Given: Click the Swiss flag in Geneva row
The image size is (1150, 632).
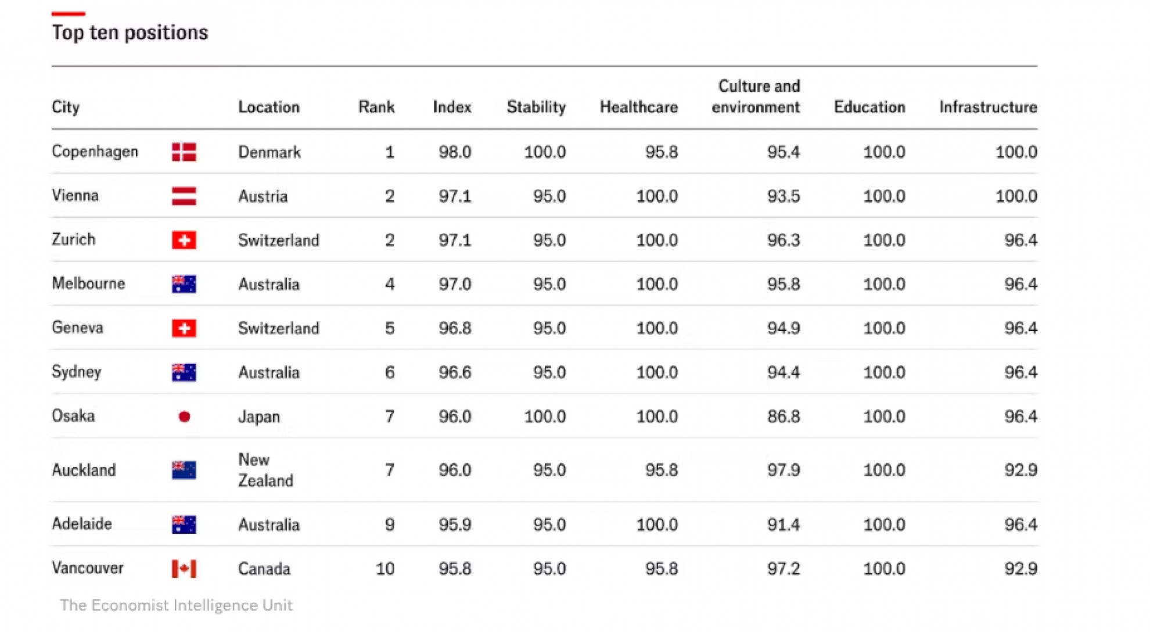Looking at the screenshot, I should [184, 328].
